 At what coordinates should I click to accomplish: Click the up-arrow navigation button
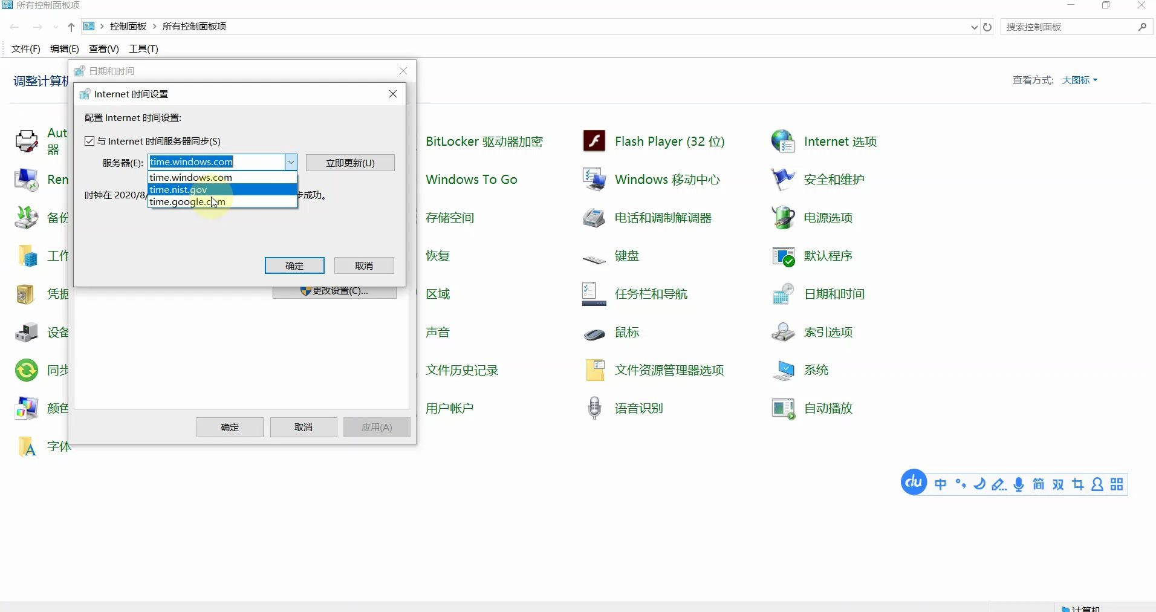[x=71, y=27]
